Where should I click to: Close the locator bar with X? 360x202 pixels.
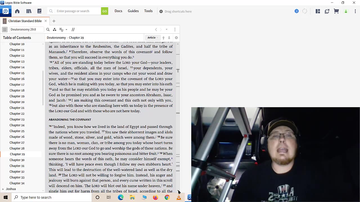pos(176,38)
